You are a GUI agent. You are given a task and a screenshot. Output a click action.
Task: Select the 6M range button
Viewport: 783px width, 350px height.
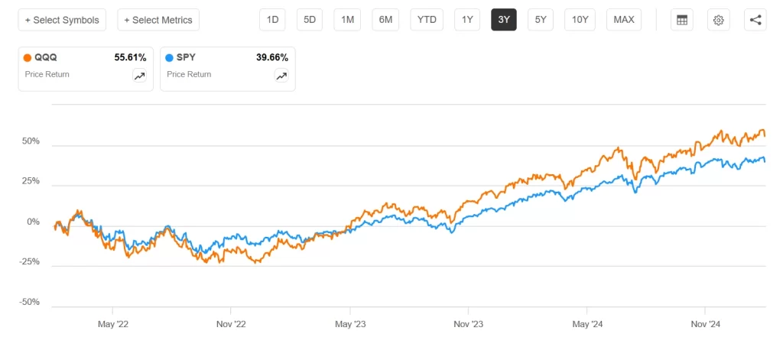(385, 20)
